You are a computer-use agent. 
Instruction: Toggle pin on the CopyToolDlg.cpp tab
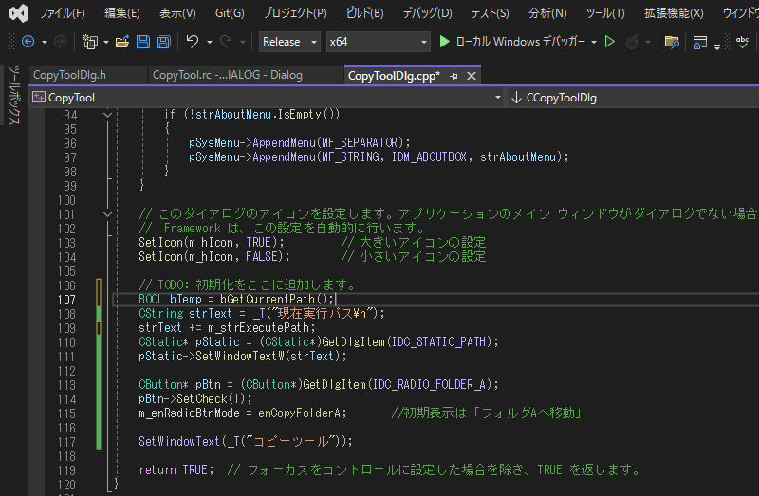pyautogui.click(x=454, y=76)
